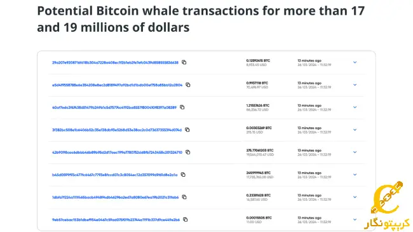Screen dimensions: 413x232
Task: Expand the 0.00015505 BTC transaction row
Action: [x=355, y=219]
